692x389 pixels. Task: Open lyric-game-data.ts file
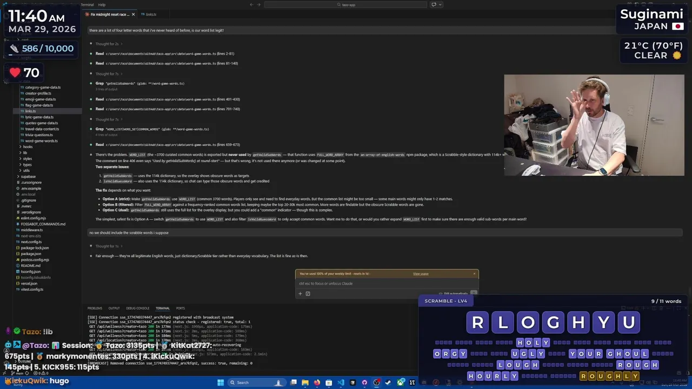(39, 117)
